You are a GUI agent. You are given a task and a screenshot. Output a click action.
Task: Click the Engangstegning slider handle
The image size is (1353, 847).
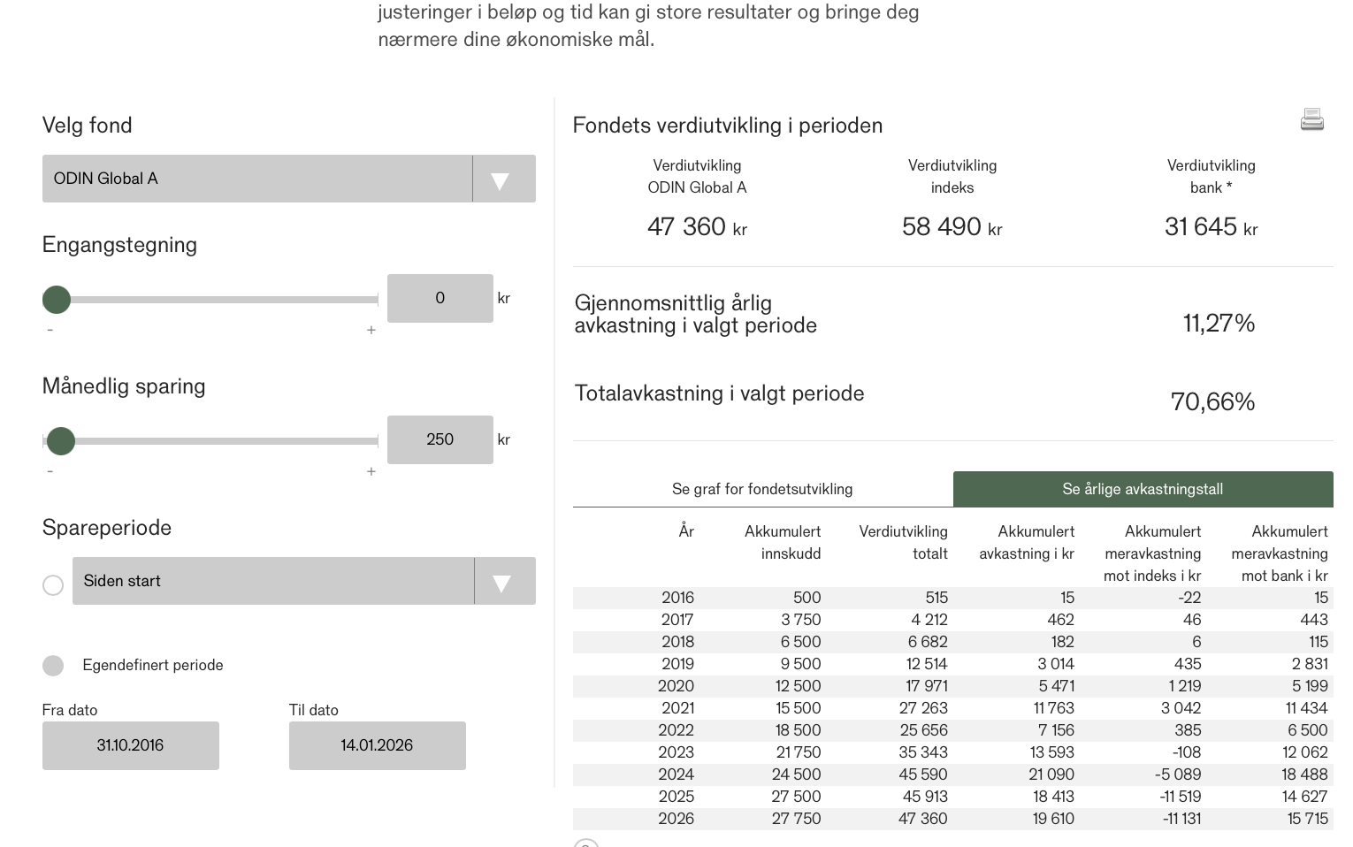click(x=57, y=300)
